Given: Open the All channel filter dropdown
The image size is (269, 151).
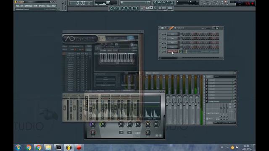Looking at the screenshot, I should click(x=168, y=58).
